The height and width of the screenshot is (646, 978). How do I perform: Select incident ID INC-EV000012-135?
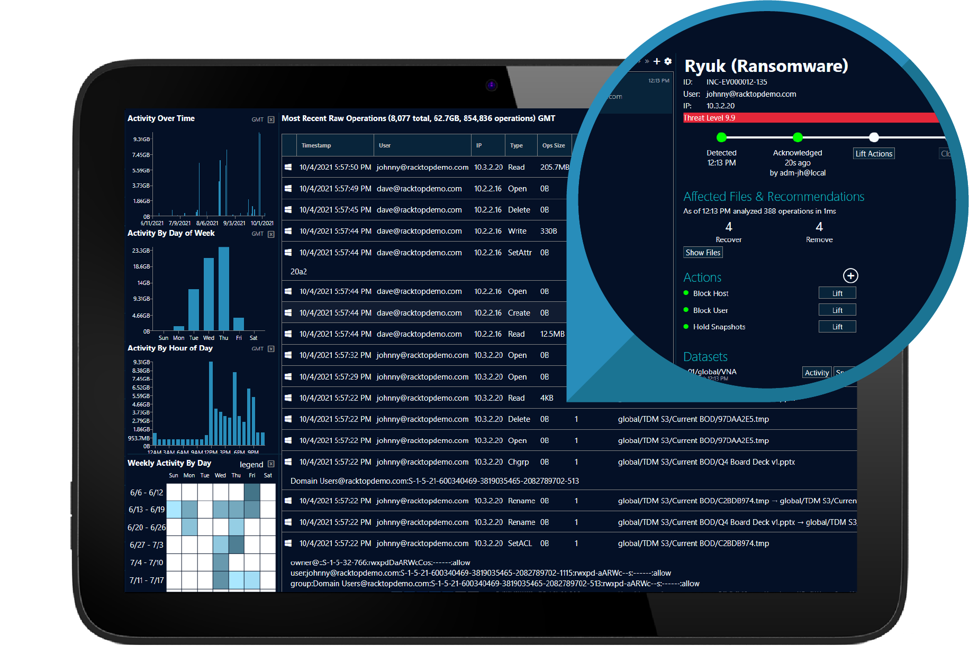[736, 82]
